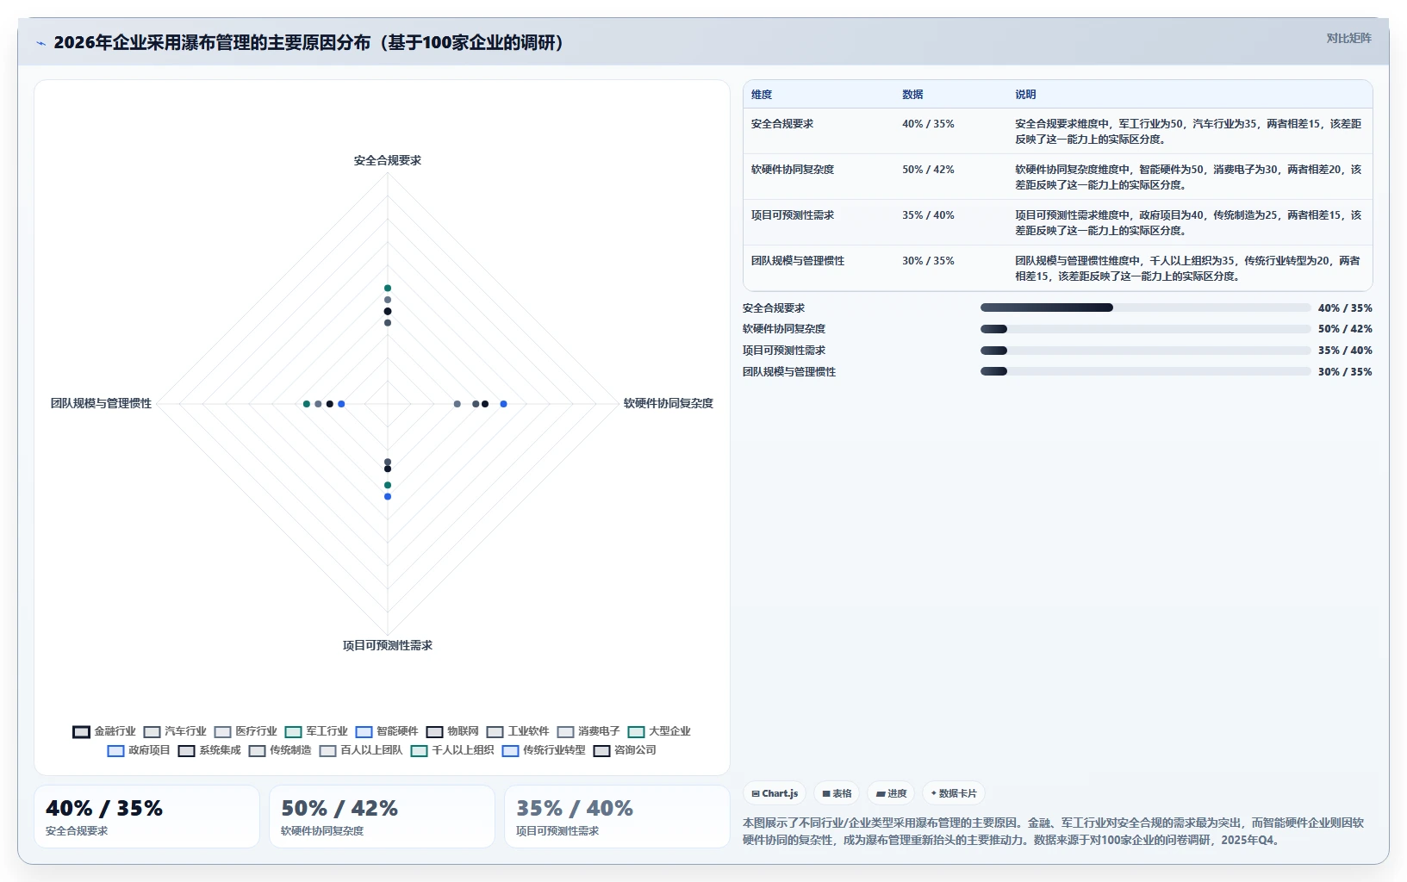Click the 团队规模与管理惯性 progress bar
This screenshot has width=1407, height=882.
(x=1145, y=371)
